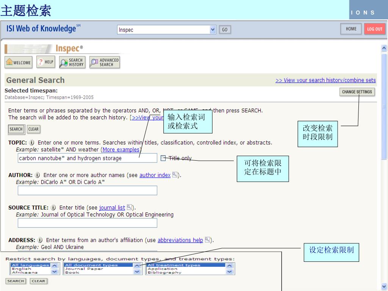388x291 pixels.
Task: Click the page scrollbar down arrow
Action: coord(384,286)
